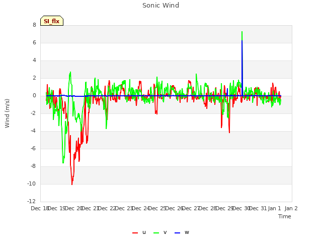Image resolution: width=322 pixels, height=242 pixels.
Task: Click the y-axis label 6
Action: 34,42
